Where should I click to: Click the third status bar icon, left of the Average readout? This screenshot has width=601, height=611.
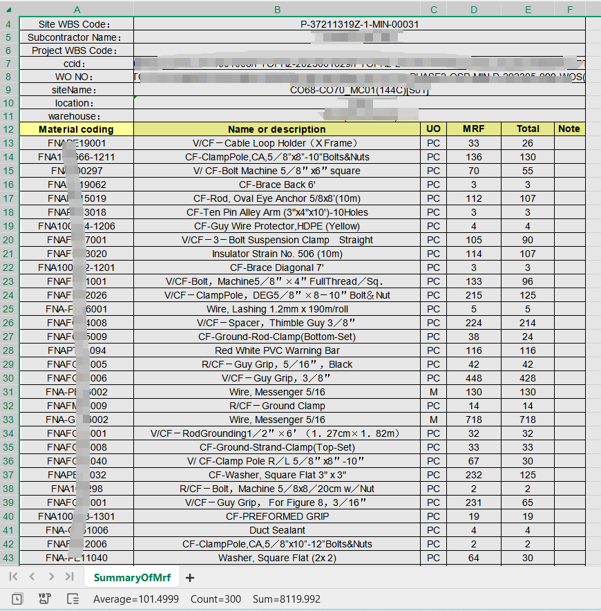73,599
